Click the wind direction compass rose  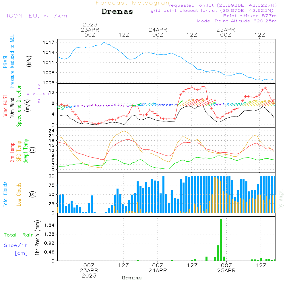tap(39, 94)
